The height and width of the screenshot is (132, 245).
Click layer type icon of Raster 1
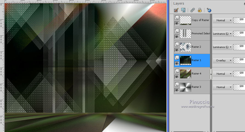pyautogui.click(x=177, y=57)
